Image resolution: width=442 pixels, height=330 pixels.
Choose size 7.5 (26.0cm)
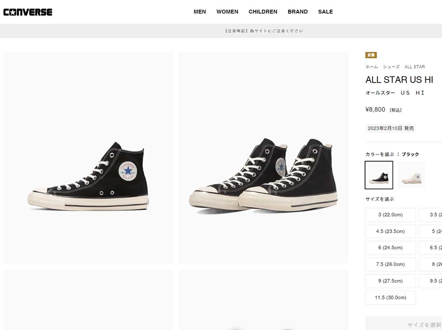(x=390, y=264)
